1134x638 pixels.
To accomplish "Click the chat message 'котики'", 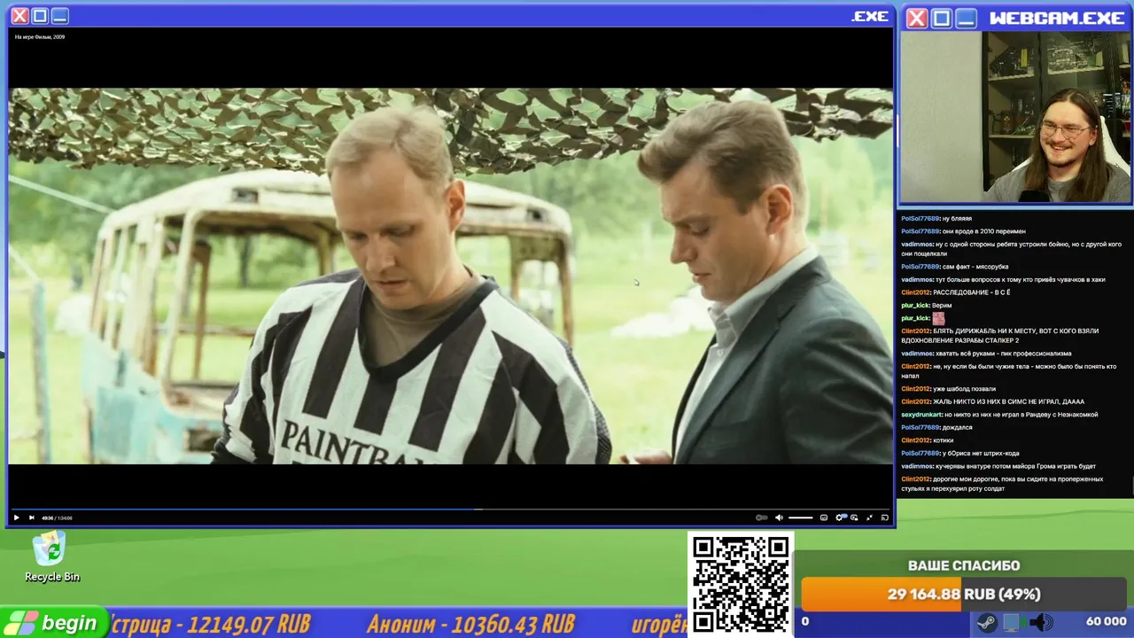I will coord(943,440).
